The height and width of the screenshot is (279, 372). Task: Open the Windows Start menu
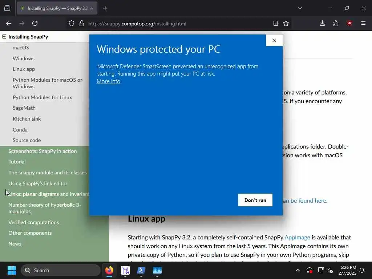pos(12,270)
